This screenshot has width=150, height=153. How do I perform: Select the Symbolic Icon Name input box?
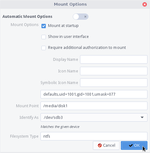[x=114, y=83]
